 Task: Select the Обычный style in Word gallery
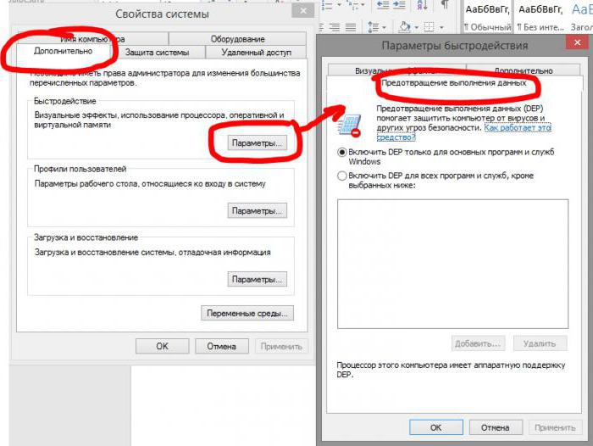click(487, 17)
